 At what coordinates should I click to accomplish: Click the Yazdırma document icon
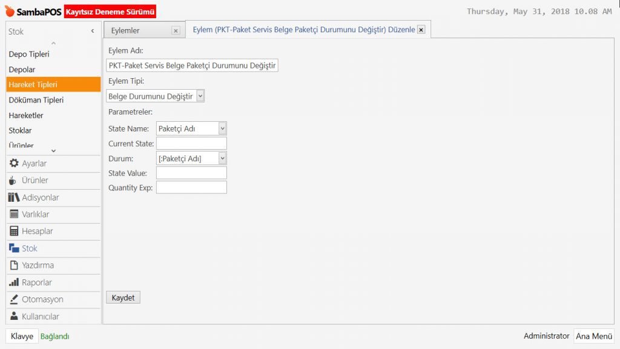coord(14,265)
